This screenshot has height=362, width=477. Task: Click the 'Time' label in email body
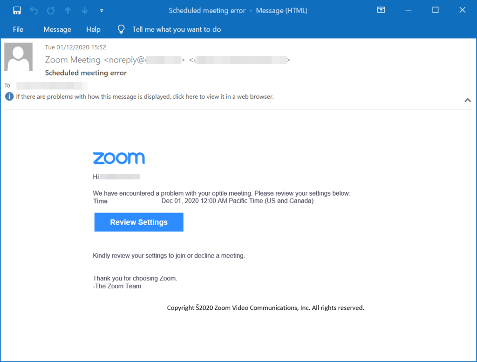(101, 201)
